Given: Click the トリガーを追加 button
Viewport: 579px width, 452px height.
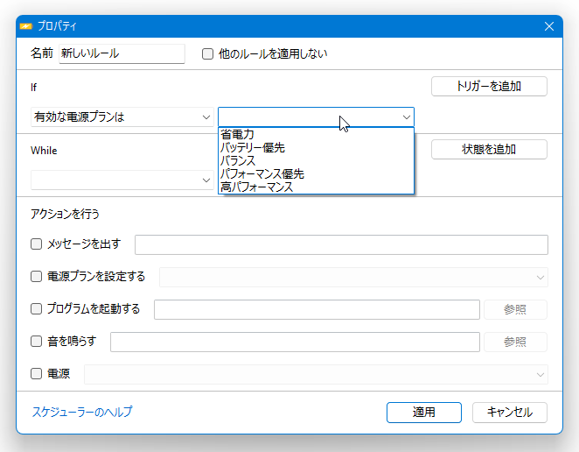Looking at the screenshot, I should [x=489, y=86].
